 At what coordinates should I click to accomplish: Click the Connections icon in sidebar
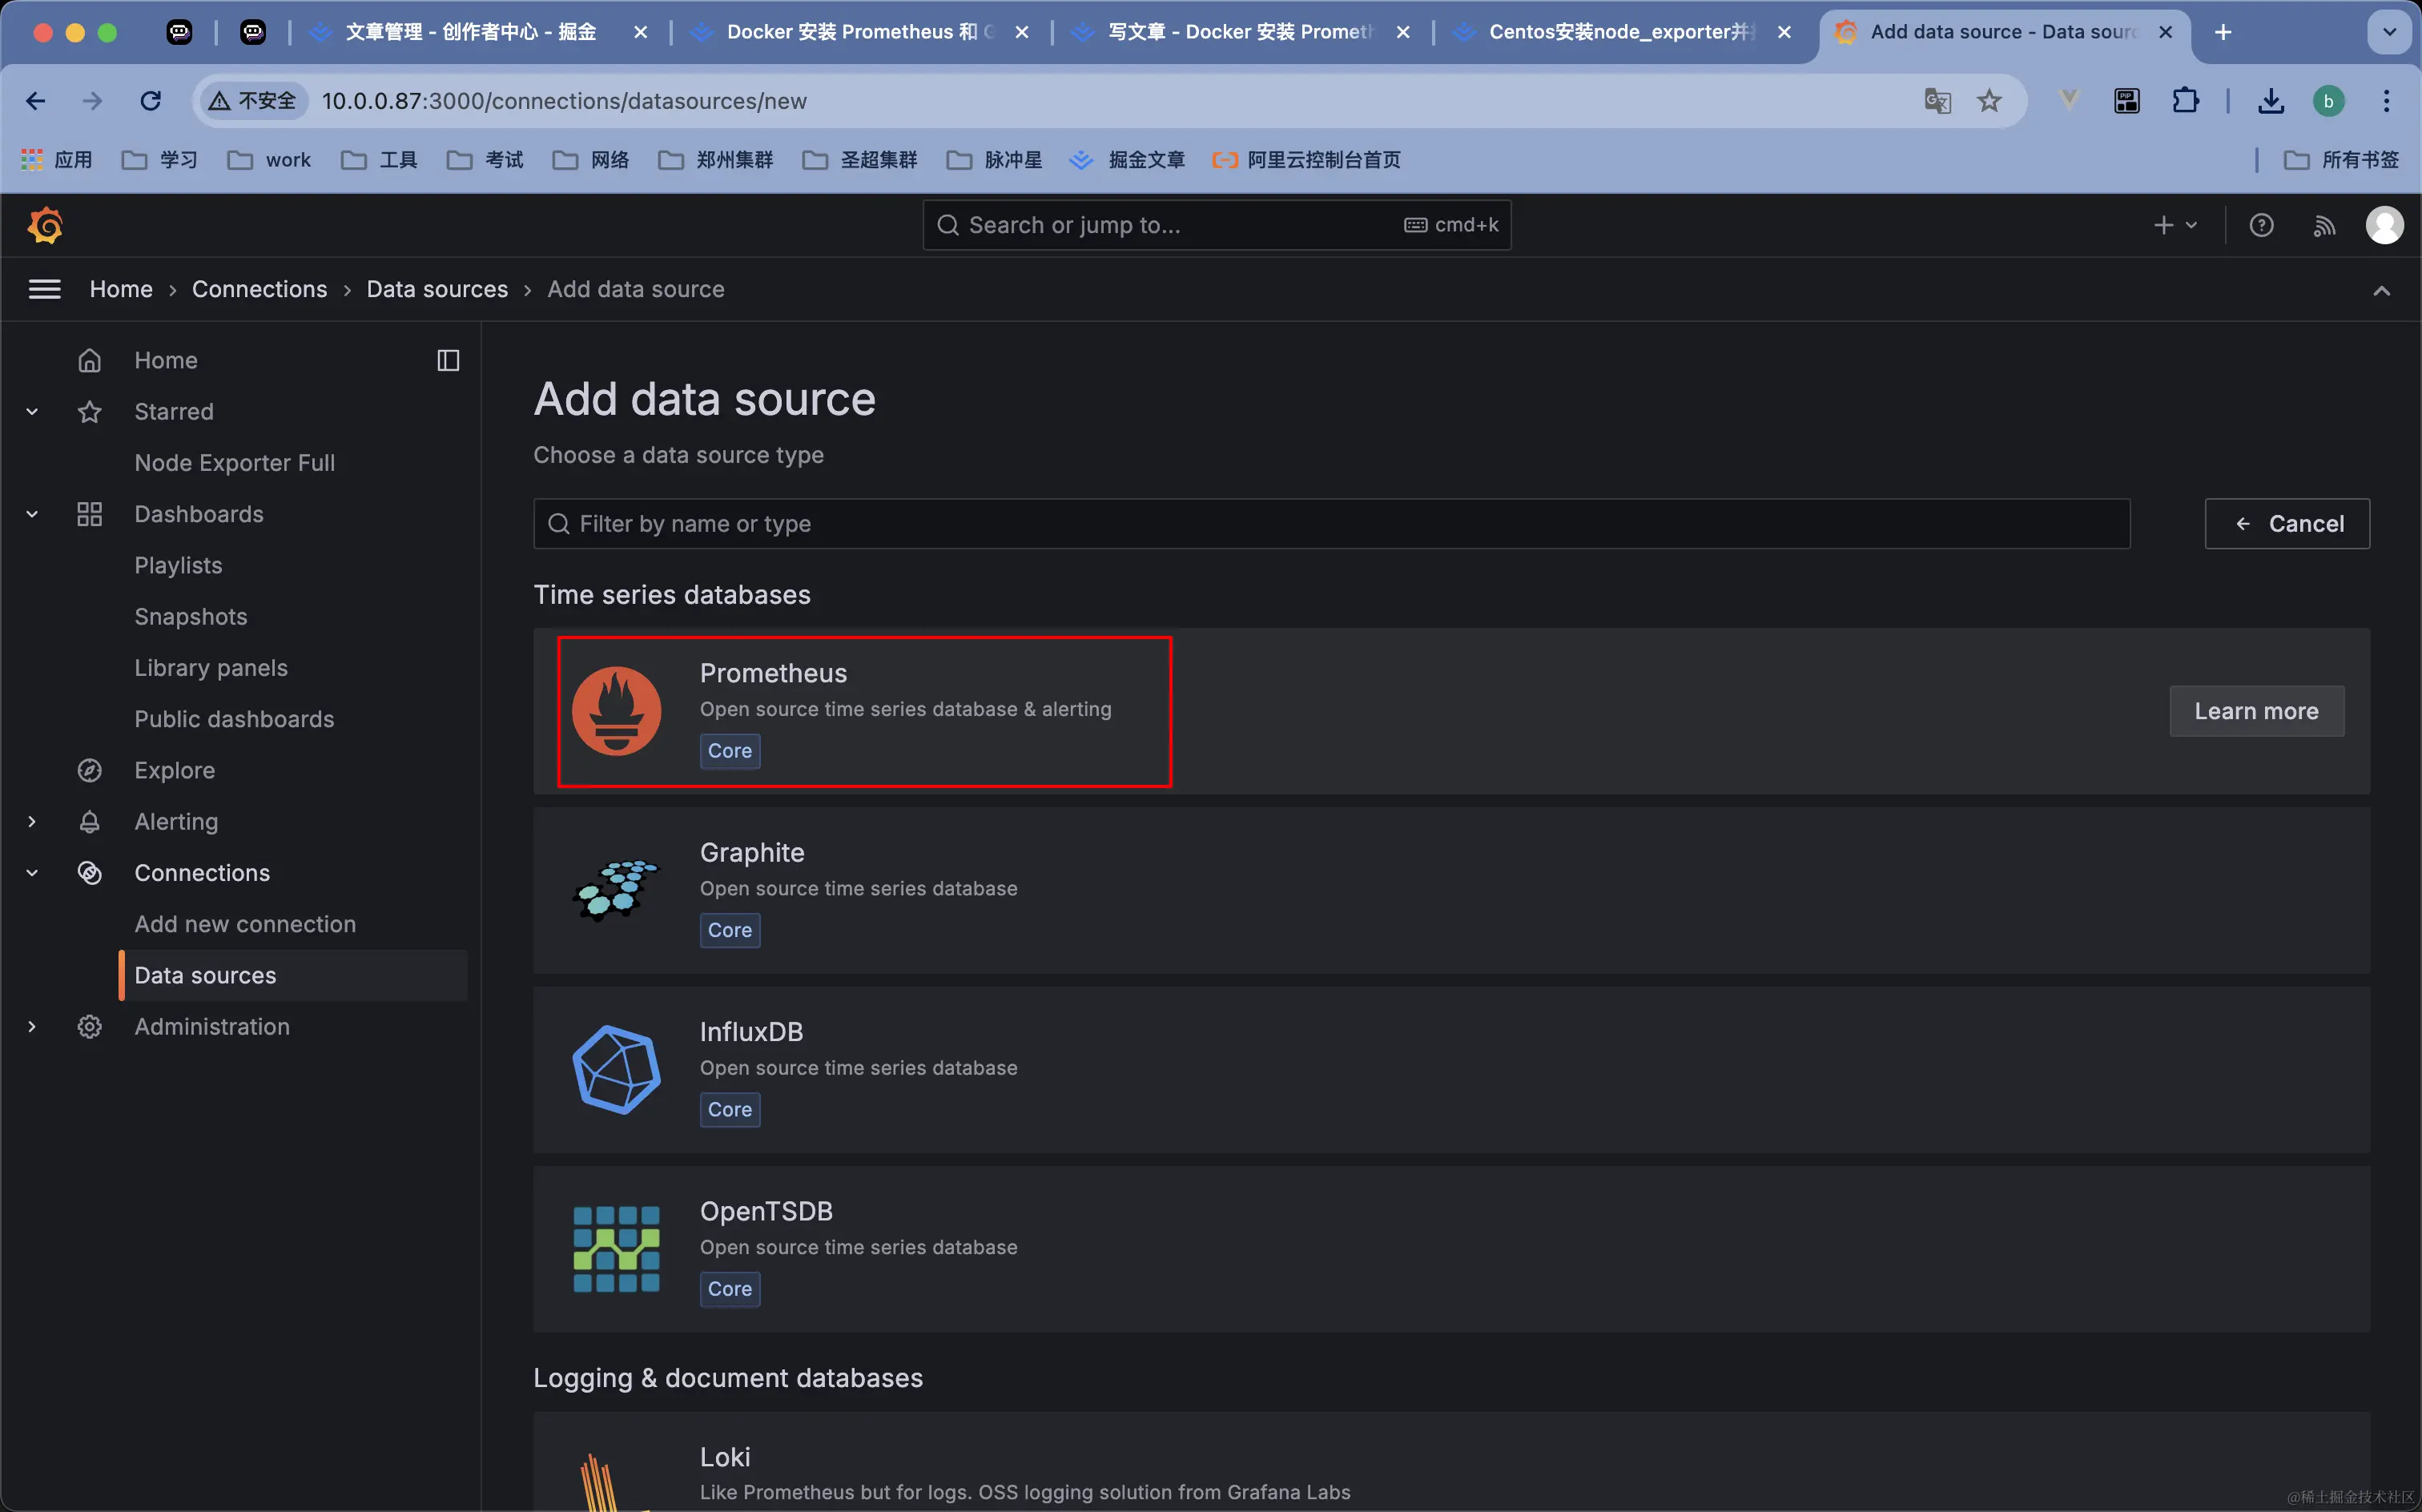pos(90,873)
